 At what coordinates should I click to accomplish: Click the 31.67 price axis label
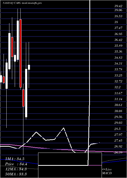(x=118, y=93)
